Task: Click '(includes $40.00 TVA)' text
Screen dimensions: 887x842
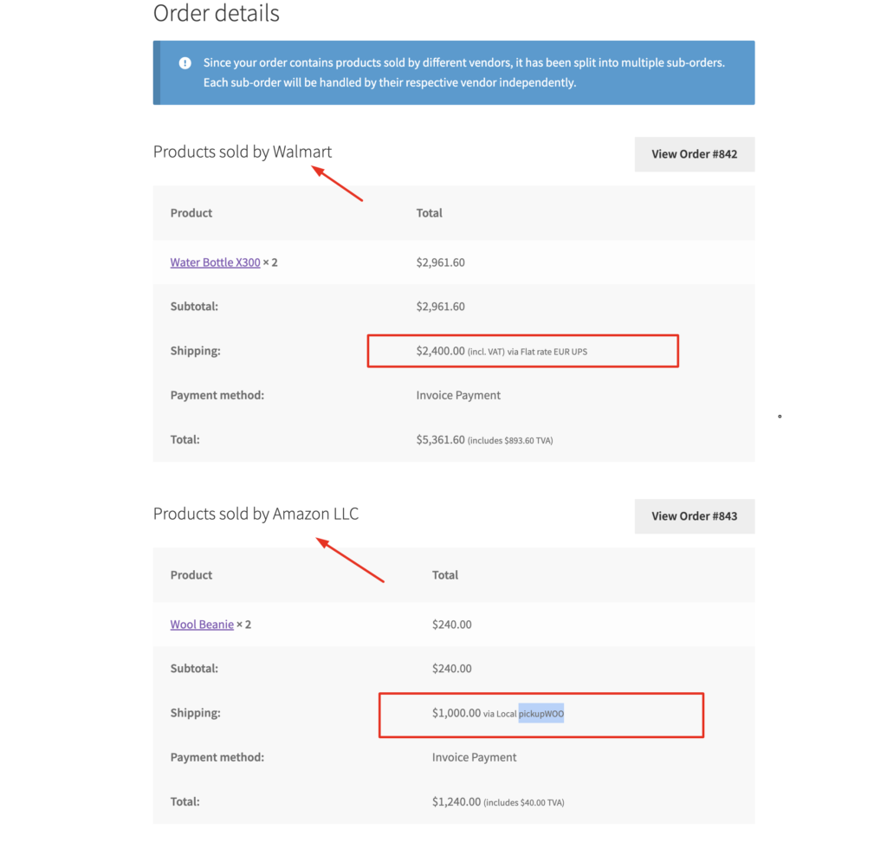Action: 524,803
